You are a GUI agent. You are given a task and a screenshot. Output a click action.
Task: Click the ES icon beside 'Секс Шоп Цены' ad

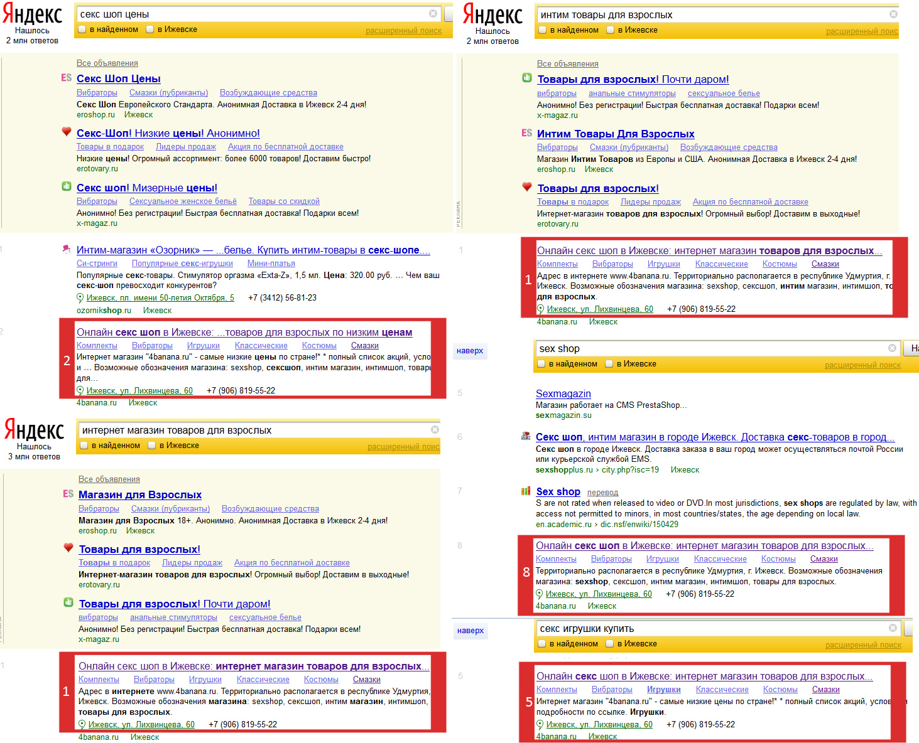point(67,78)
